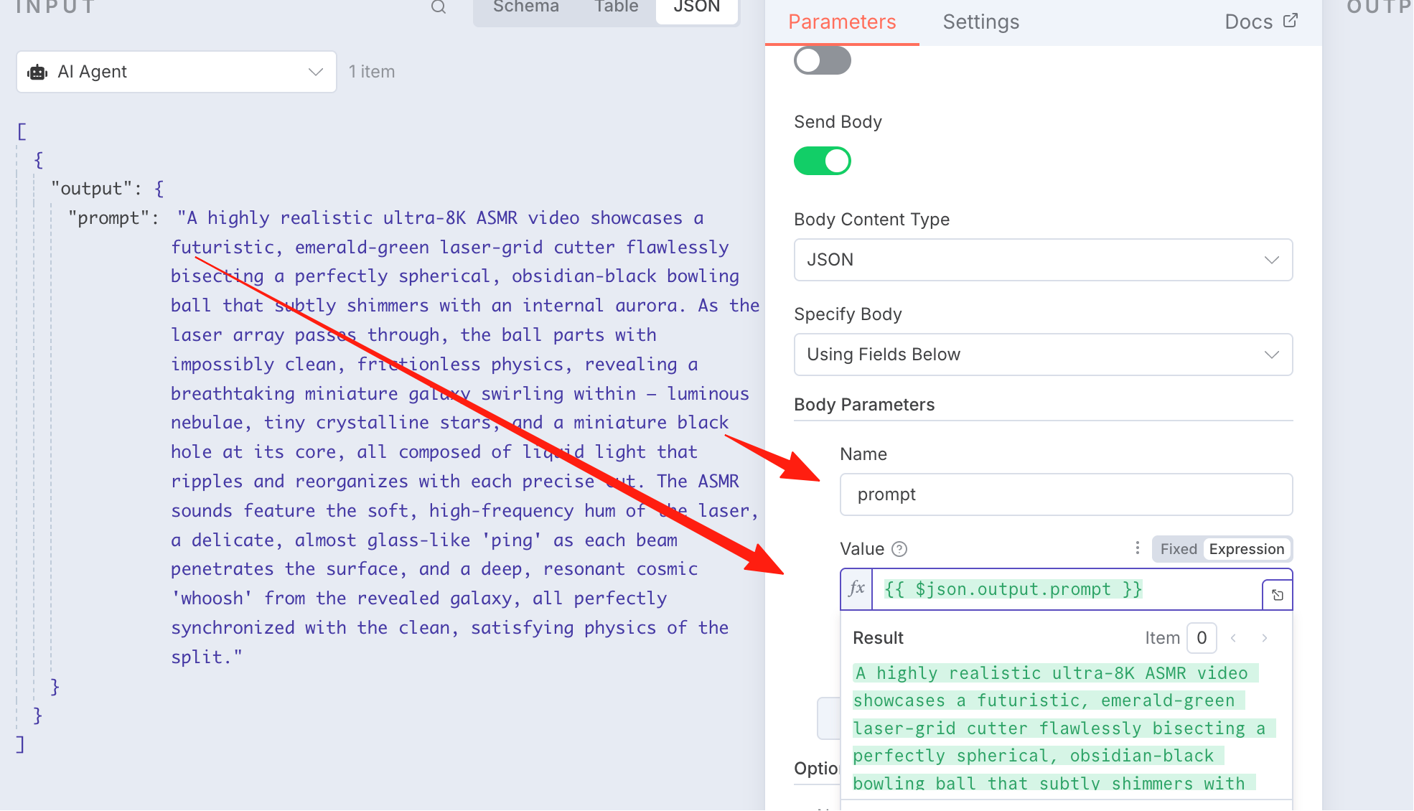Viewport: 1414px width, 811px height.
Task: Expand the Body Content Type JSON dropdown
Action: coord(1044,260)
